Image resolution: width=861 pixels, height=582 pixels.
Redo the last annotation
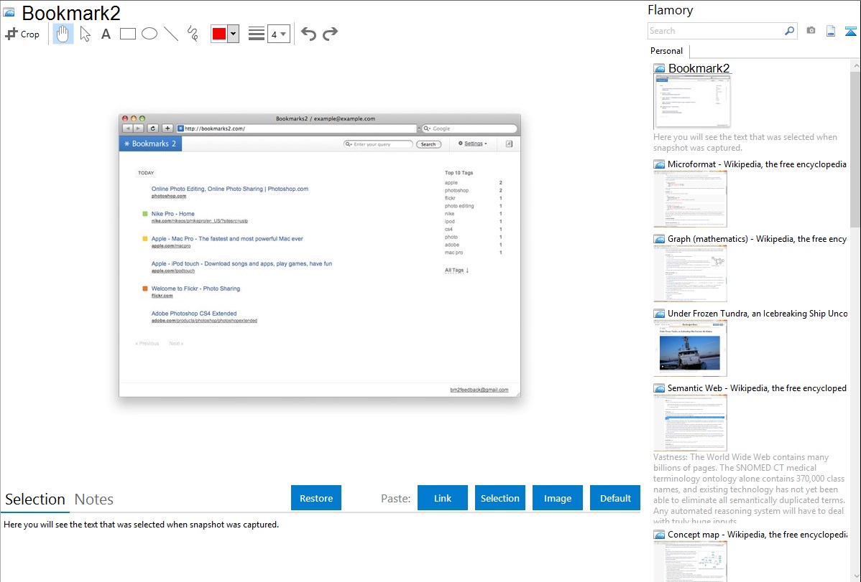(330, 34)
